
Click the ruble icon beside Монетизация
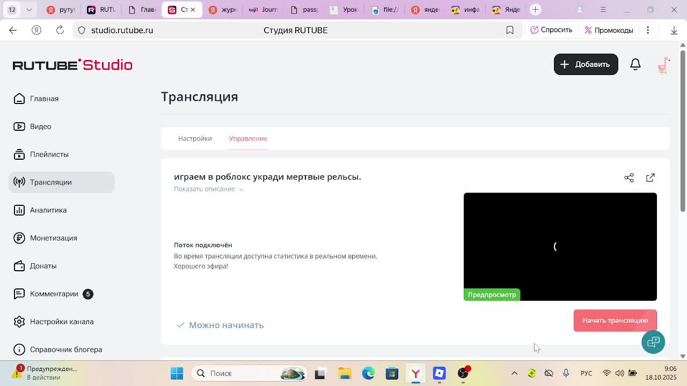[x=19, y=238]
